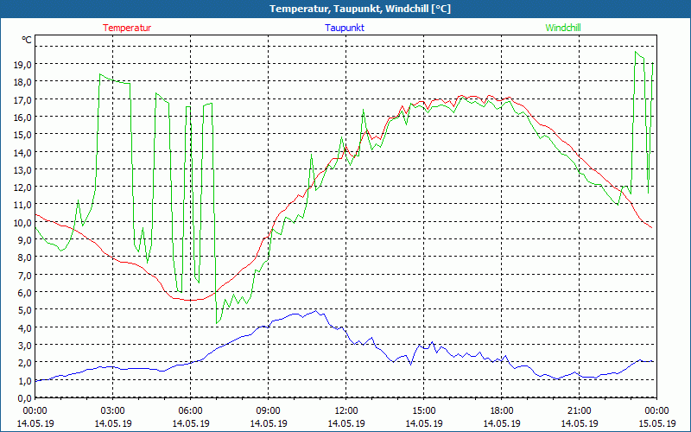This screenshot has width=691, height=432.
Task: Select the 15:00 time axis label
Action: click(x=423, y=410)
